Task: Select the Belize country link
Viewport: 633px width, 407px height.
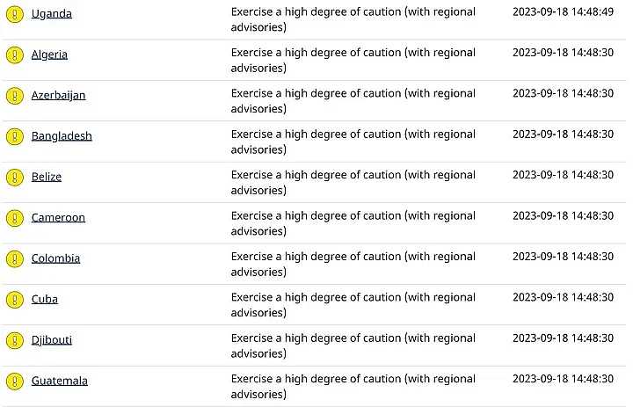Action: click(47, 177)
